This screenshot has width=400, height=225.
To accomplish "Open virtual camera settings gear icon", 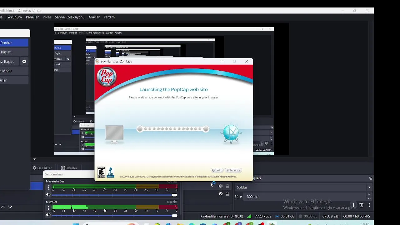I will point(24,62).
